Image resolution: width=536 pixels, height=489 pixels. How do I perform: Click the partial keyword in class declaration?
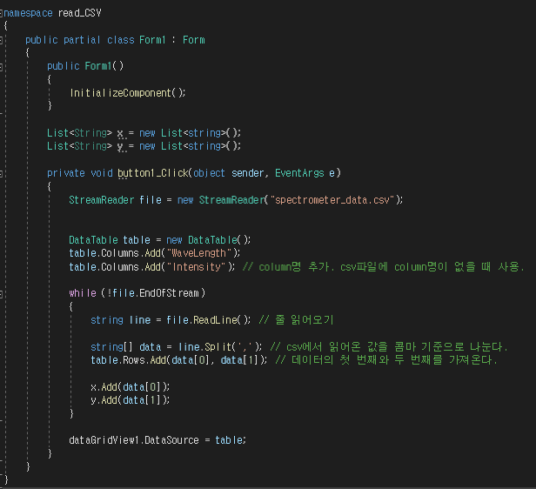tap(82, 40)
